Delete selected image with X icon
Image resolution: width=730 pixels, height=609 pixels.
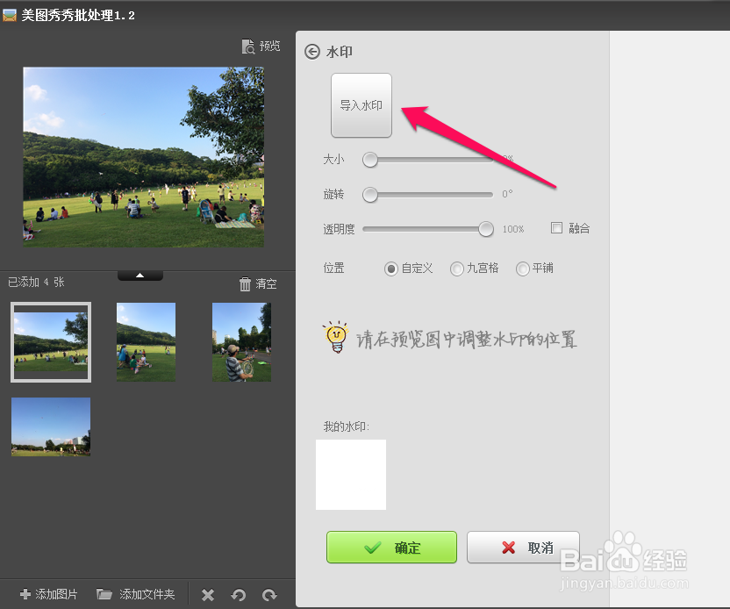click(208, 595)
